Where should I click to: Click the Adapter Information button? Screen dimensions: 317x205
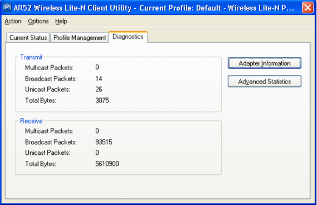[x=264, y=63]
